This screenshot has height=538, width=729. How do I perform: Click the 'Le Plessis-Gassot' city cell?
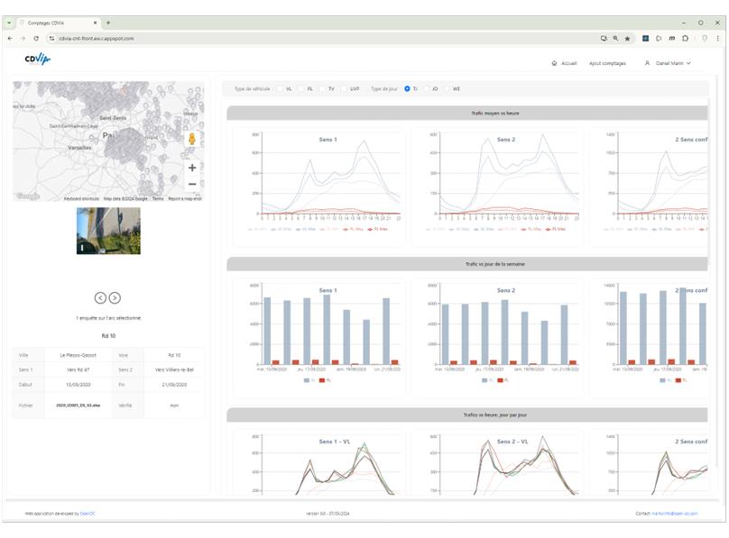[x=78, y=355]
